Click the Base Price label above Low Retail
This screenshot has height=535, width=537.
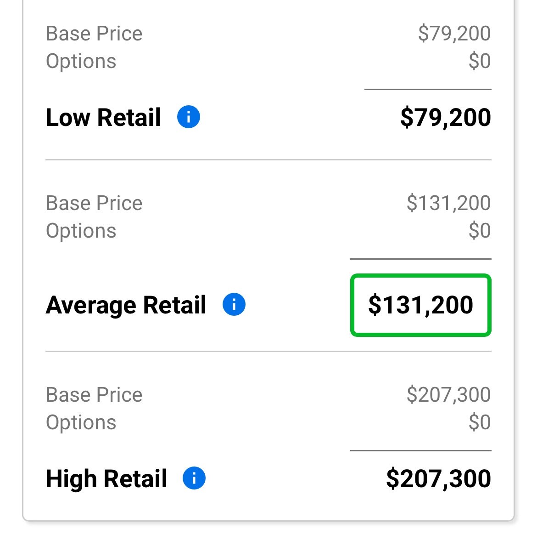click(x=94, y=34)
